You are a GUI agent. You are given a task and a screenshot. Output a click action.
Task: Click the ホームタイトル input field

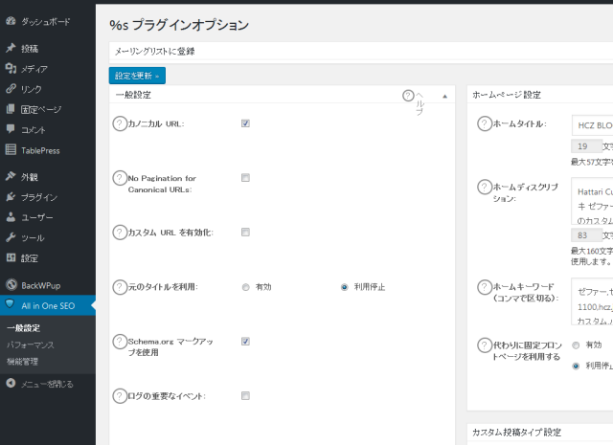[x=592, y=125]
